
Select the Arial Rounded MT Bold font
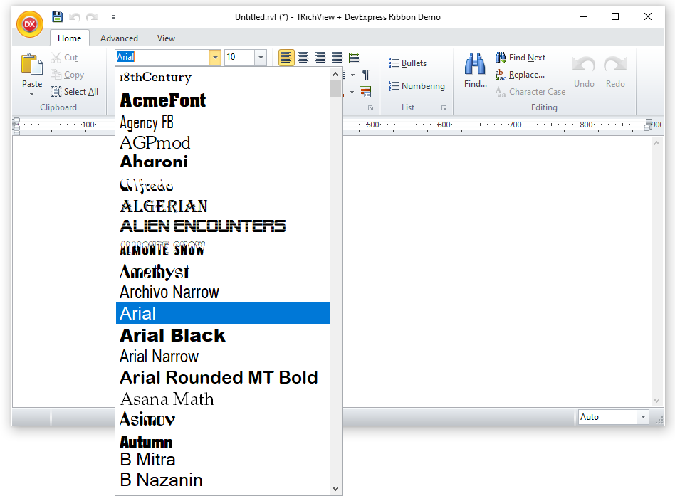pyautogui.click(x=223, y=377)
